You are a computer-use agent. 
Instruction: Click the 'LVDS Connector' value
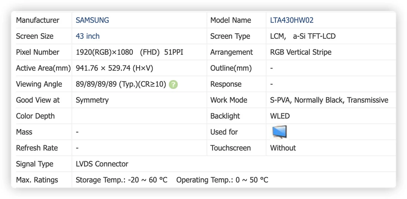102,164
